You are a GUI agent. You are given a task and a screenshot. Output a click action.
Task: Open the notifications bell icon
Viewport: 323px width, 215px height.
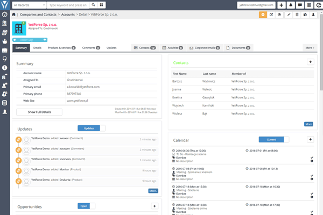pyautogui.click(x=291, y=5)
